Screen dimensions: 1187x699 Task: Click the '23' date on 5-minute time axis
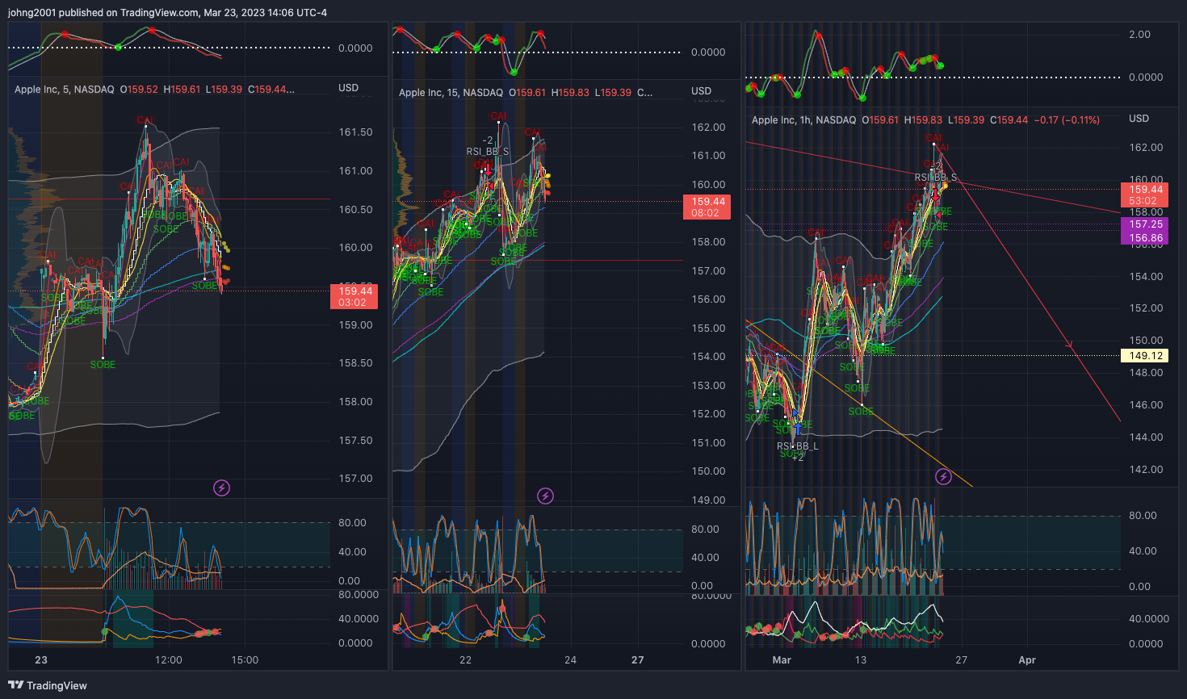[x=41, y=660]
